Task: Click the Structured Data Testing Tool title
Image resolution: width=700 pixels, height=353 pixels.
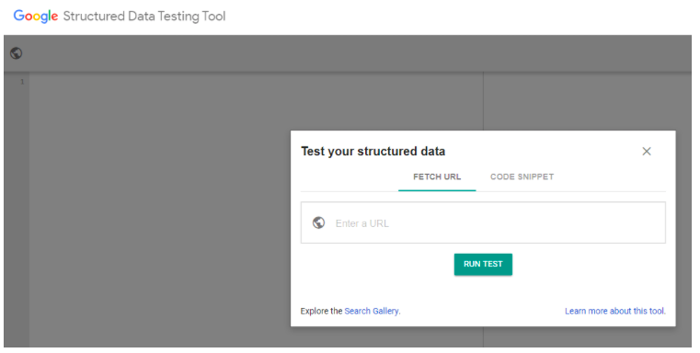Action: (x=144, y=16)
